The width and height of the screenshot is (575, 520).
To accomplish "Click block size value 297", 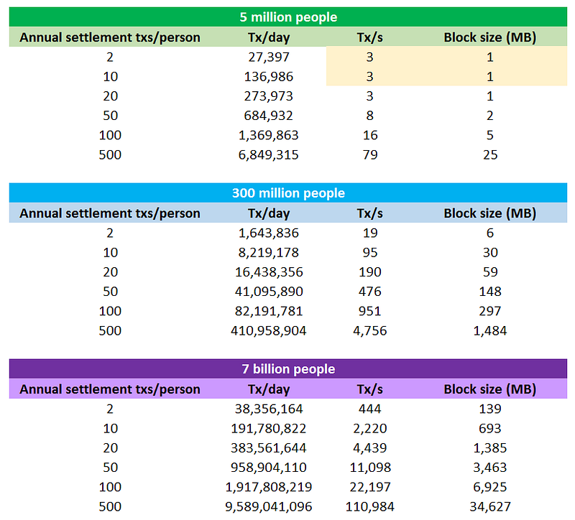I will tap(490, 311).
